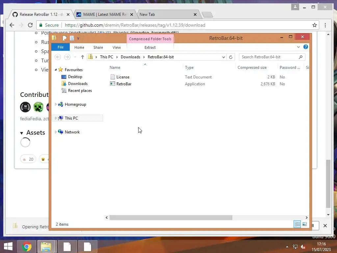337x253 pixels.
Task: Switch to the Home ribbon tab
Action: [79, 47]
